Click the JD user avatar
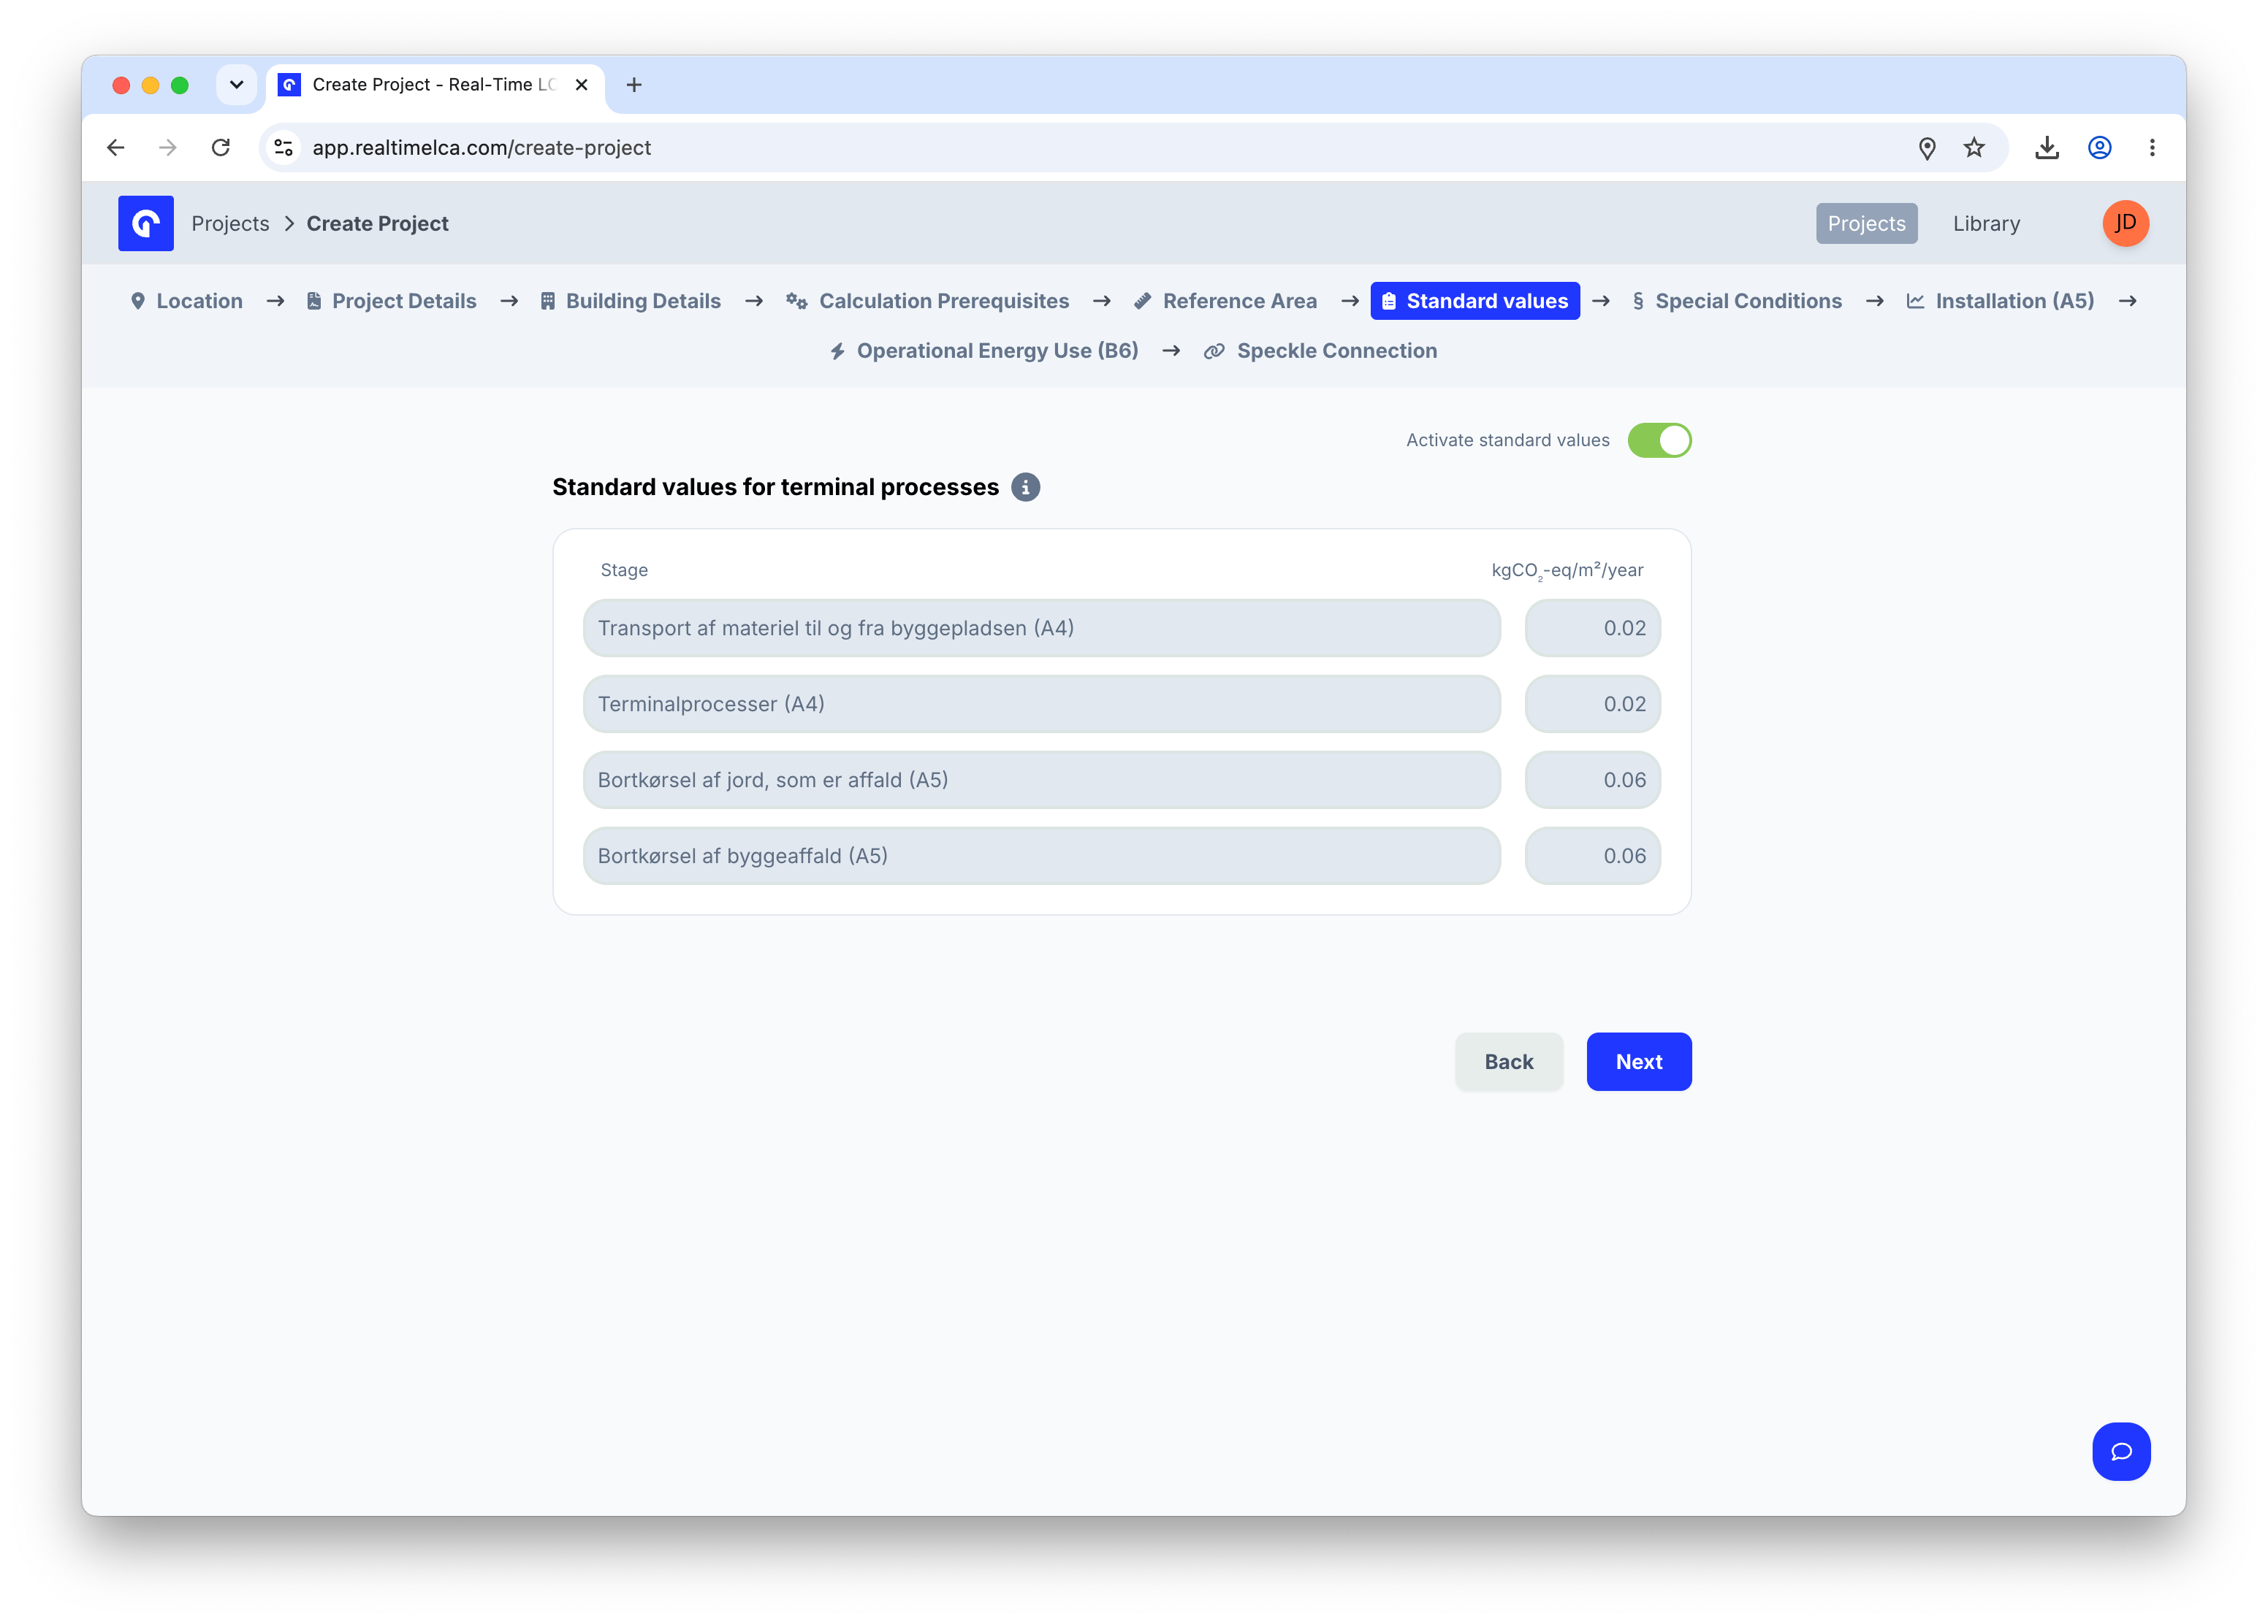The image size is (2268, 1624). click(2125, 223)
